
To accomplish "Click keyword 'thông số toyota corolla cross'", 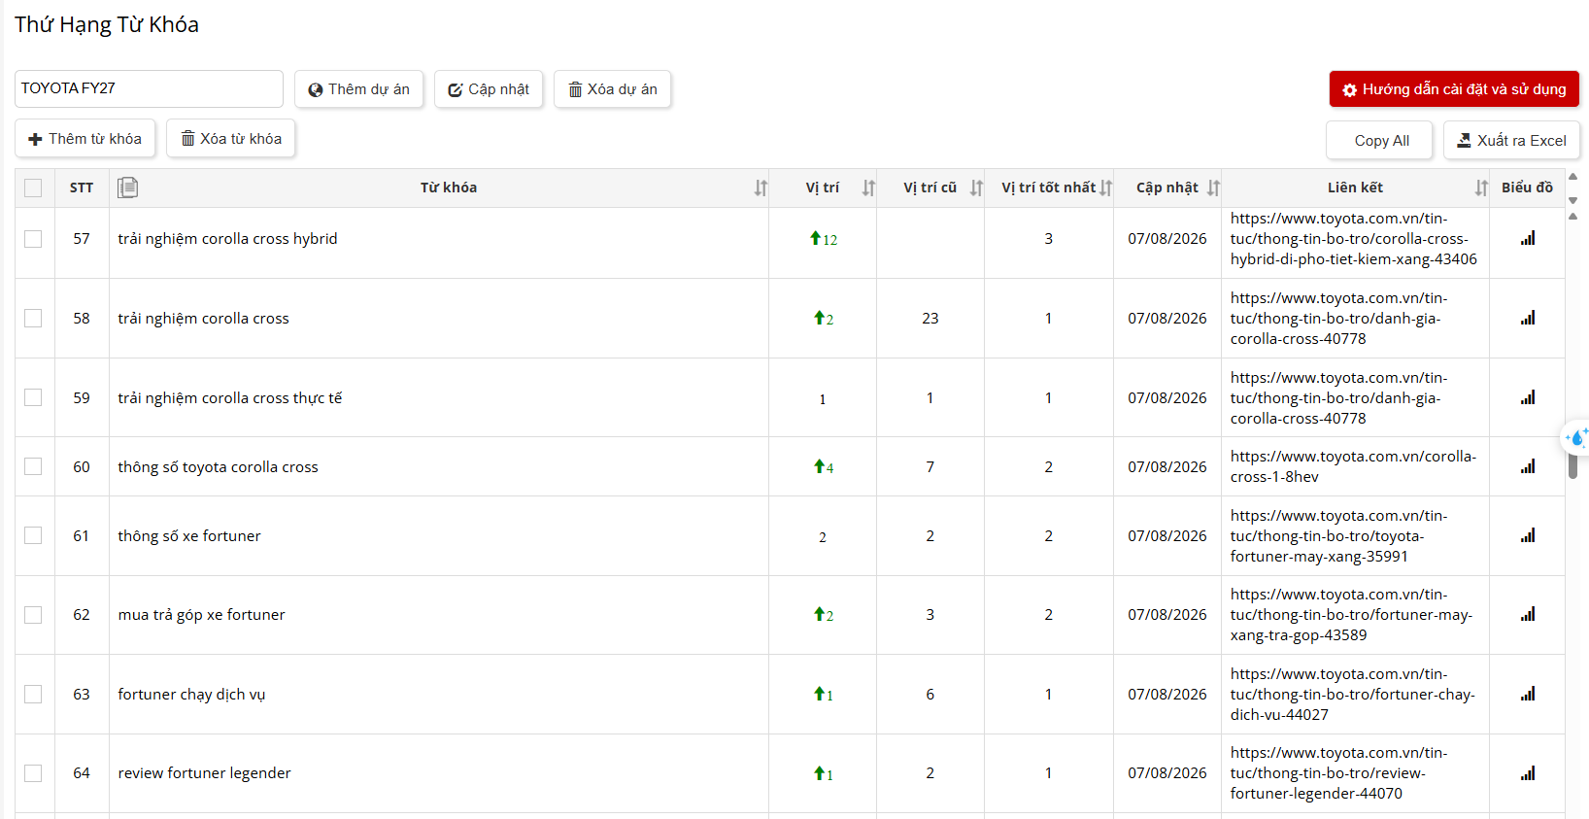I will click(218, 467).
